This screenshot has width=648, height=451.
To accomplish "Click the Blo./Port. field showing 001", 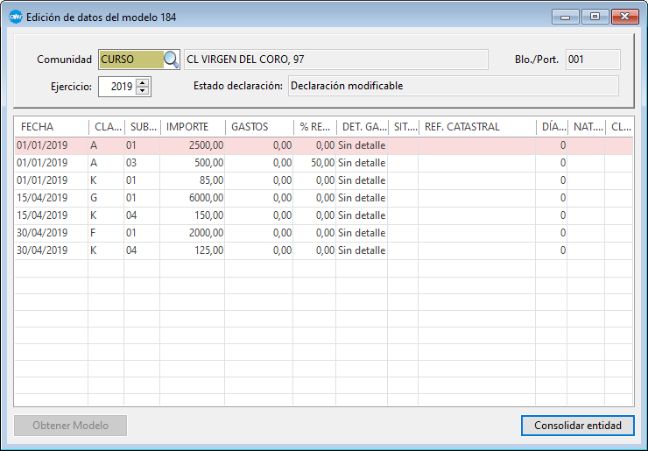I will [592, 60].
